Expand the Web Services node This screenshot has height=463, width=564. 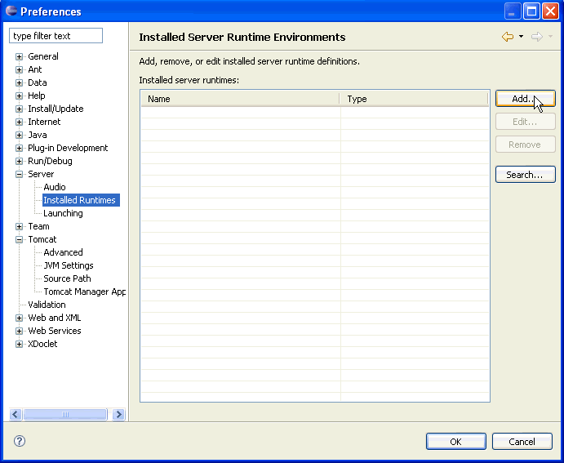[20, 332]
